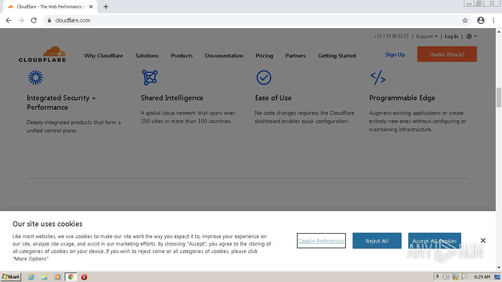
Task: Open the Documentation menu
Action: [224, 56]
